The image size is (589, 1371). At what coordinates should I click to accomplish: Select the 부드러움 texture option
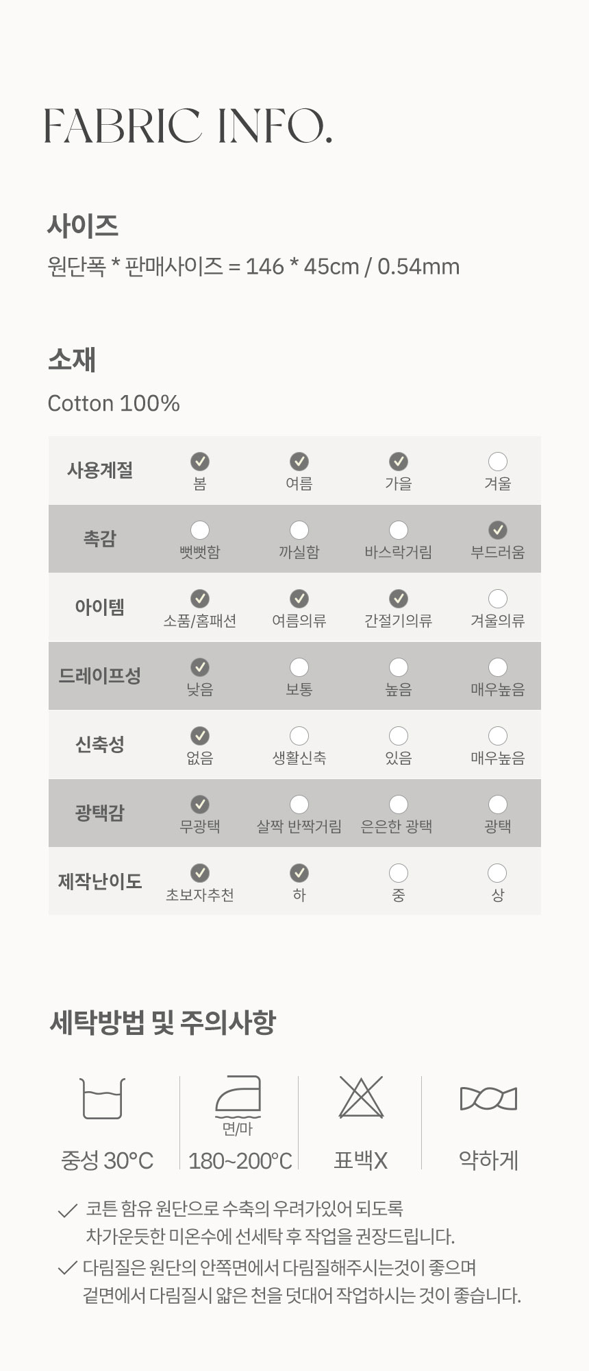498,530
